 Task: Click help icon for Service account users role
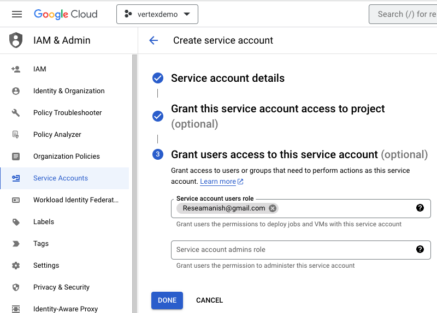tap(420, 208)
